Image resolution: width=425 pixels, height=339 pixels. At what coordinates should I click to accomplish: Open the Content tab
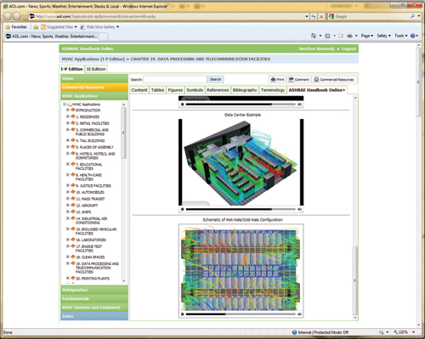139,90
